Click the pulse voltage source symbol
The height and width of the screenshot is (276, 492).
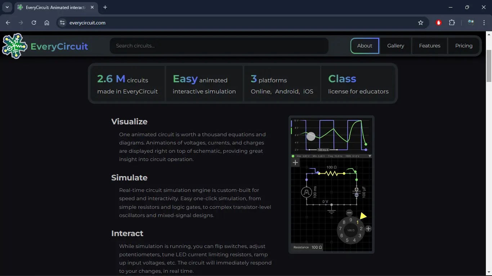click(307, 192)
